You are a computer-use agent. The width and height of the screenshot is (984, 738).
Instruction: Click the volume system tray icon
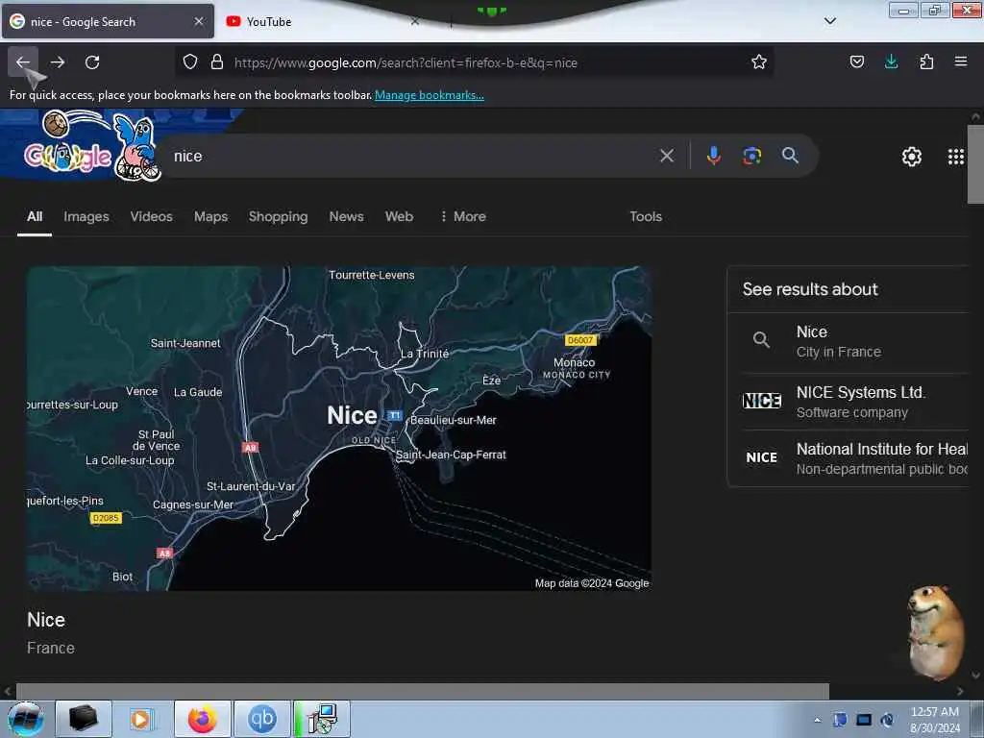click(887, 720)
